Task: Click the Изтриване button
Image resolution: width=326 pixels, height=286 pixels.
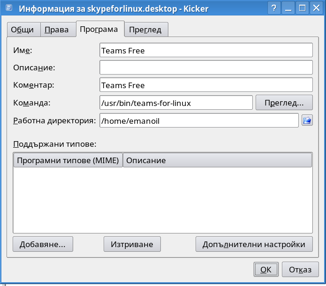Action: 132,244
